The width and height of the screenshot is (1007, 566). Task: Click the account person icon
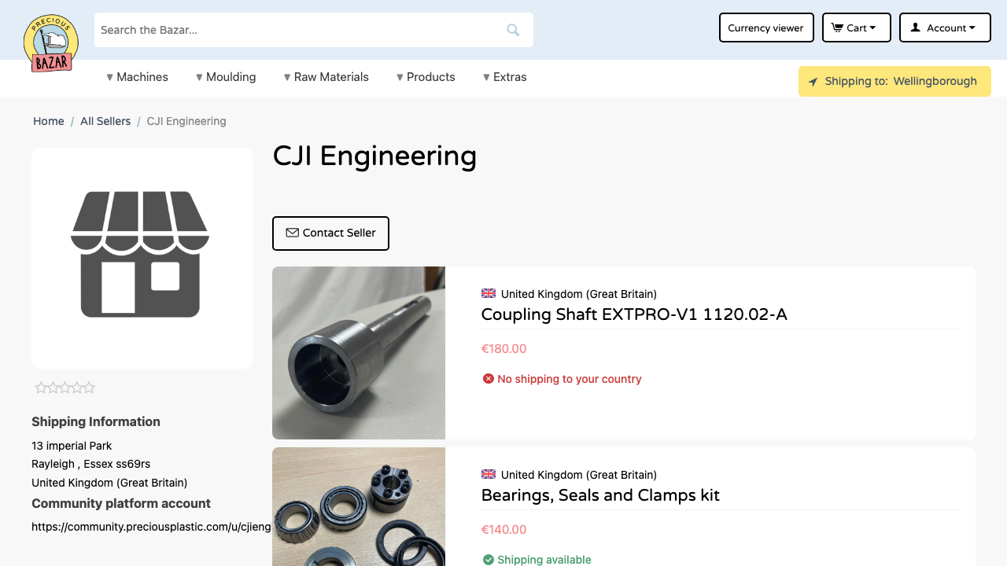[x=915, y=28]
